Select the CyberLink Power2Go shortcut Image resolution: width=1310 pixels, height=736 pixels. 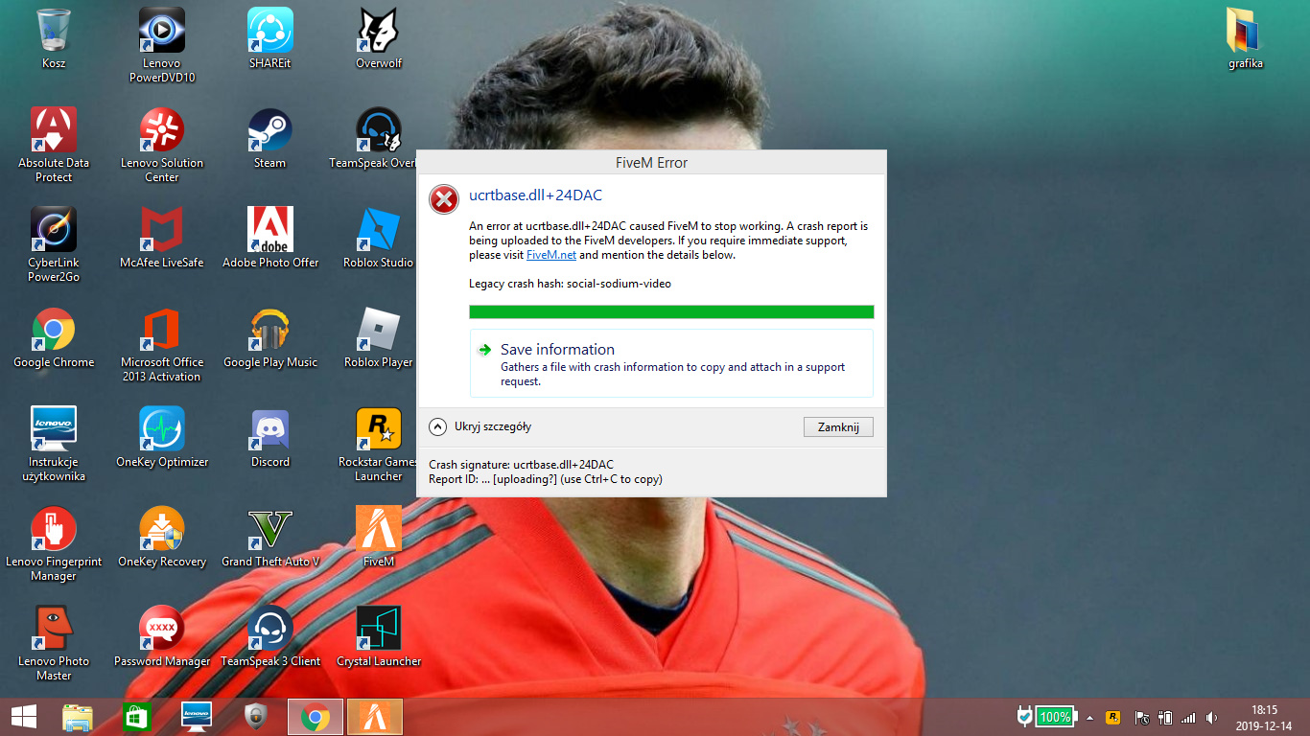pos(54,244)
